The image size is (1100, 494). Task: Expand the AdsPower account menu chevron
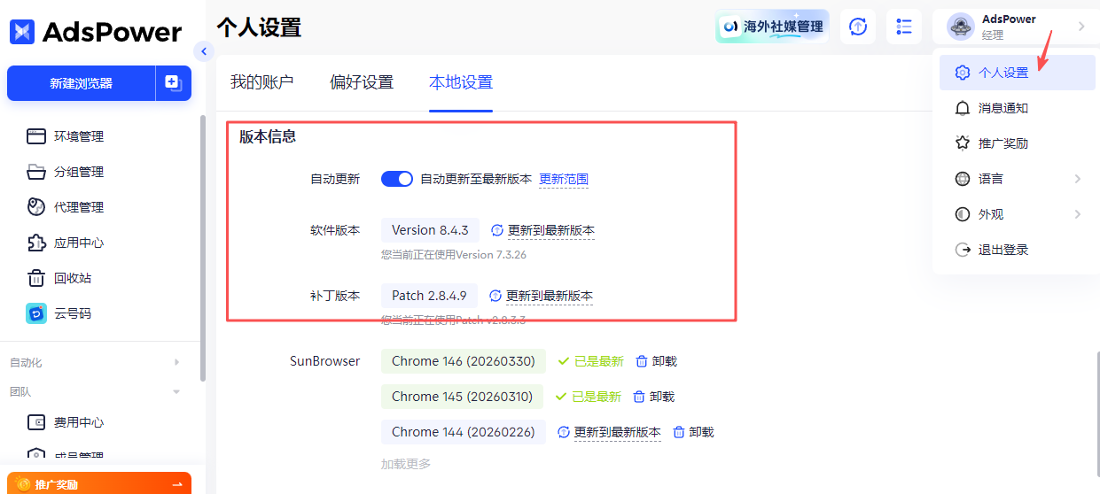point(1081,27)
